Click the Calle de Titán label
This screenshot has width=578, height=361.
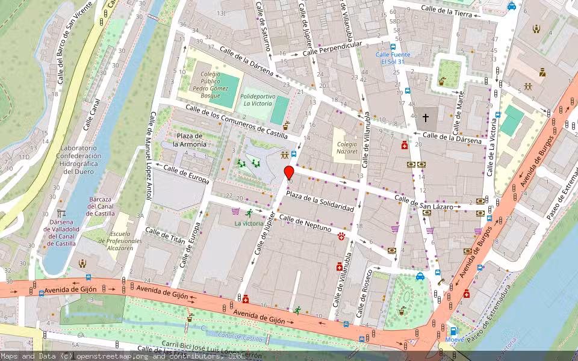[165, 235]
